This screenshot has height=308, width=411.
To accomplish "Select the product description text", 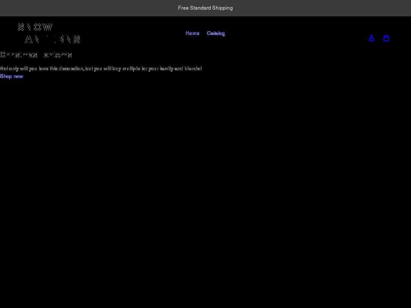I will [x=101, y=68].
